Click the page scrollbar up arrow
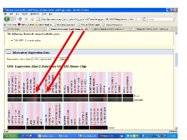The height and width of the screenshot is (140, 187). point(176,33)
